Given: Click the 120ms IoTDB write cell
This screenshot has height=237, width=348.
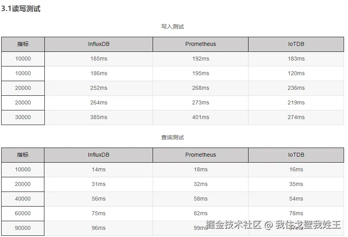Looking at the screenshot, I should [296, 73].
